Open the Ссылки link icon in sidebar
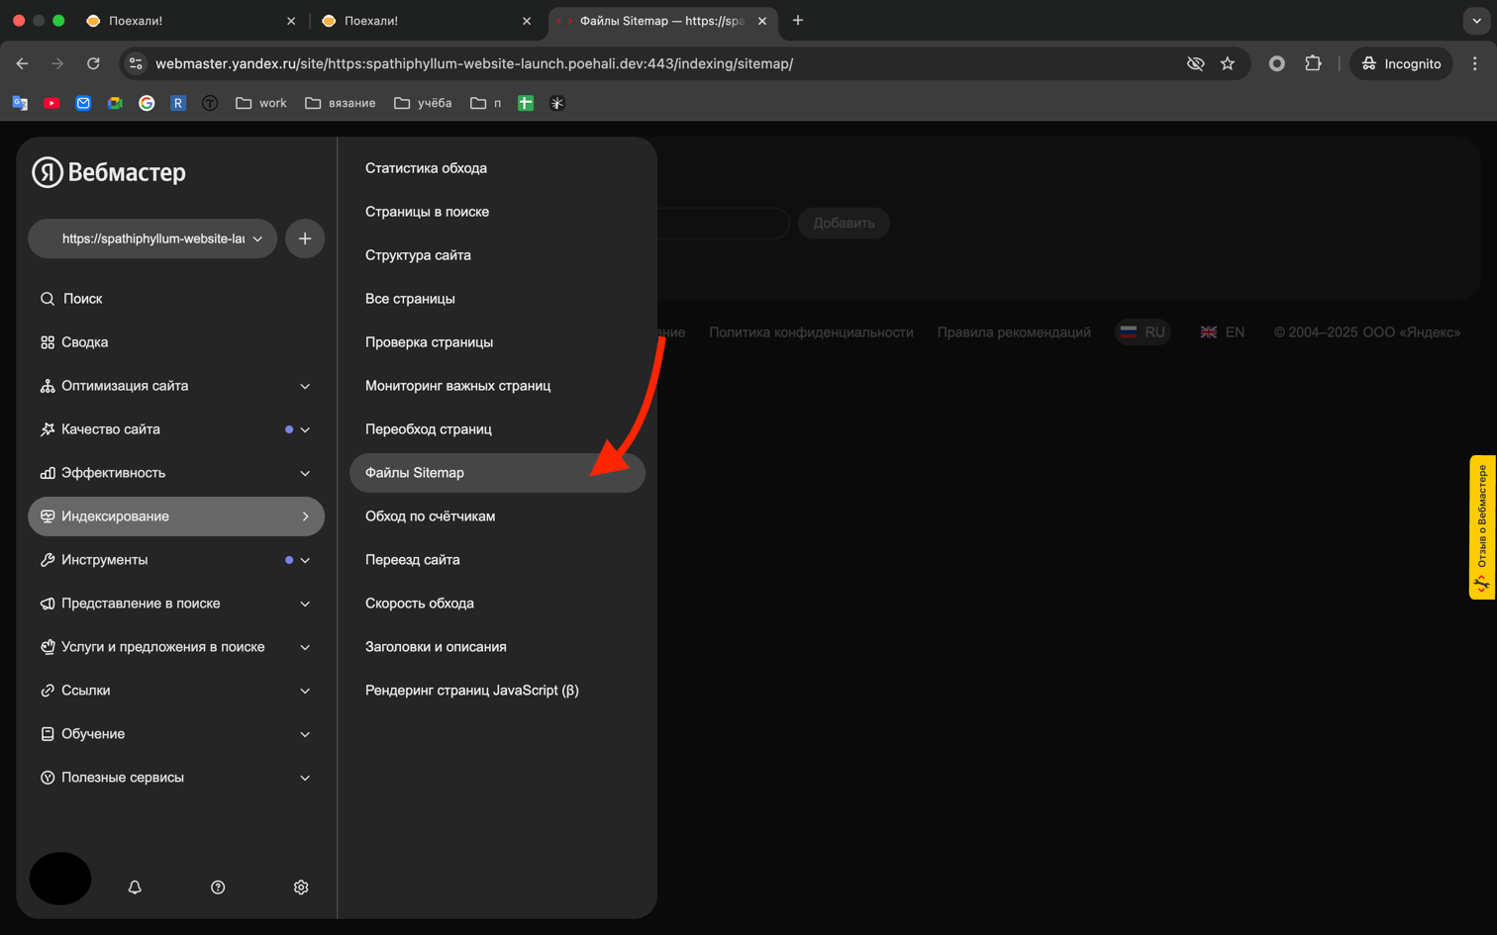1497x935 pixels. coord(47,690)
